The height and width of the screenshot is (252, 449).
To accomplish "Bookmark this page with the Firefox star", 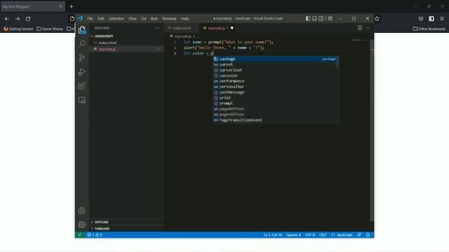I will point(377,19).
